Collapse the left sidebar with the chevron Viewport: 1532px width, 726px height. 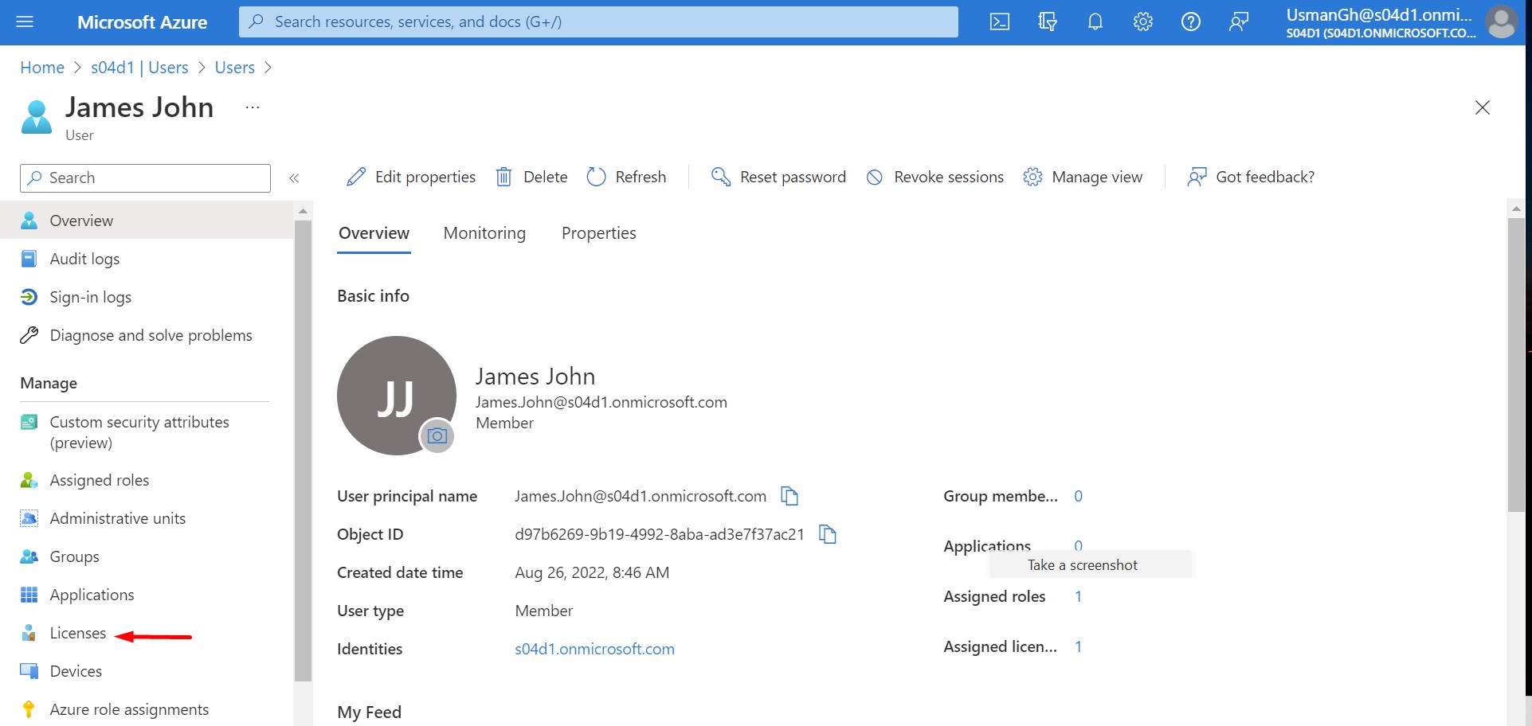pos(294,178)
